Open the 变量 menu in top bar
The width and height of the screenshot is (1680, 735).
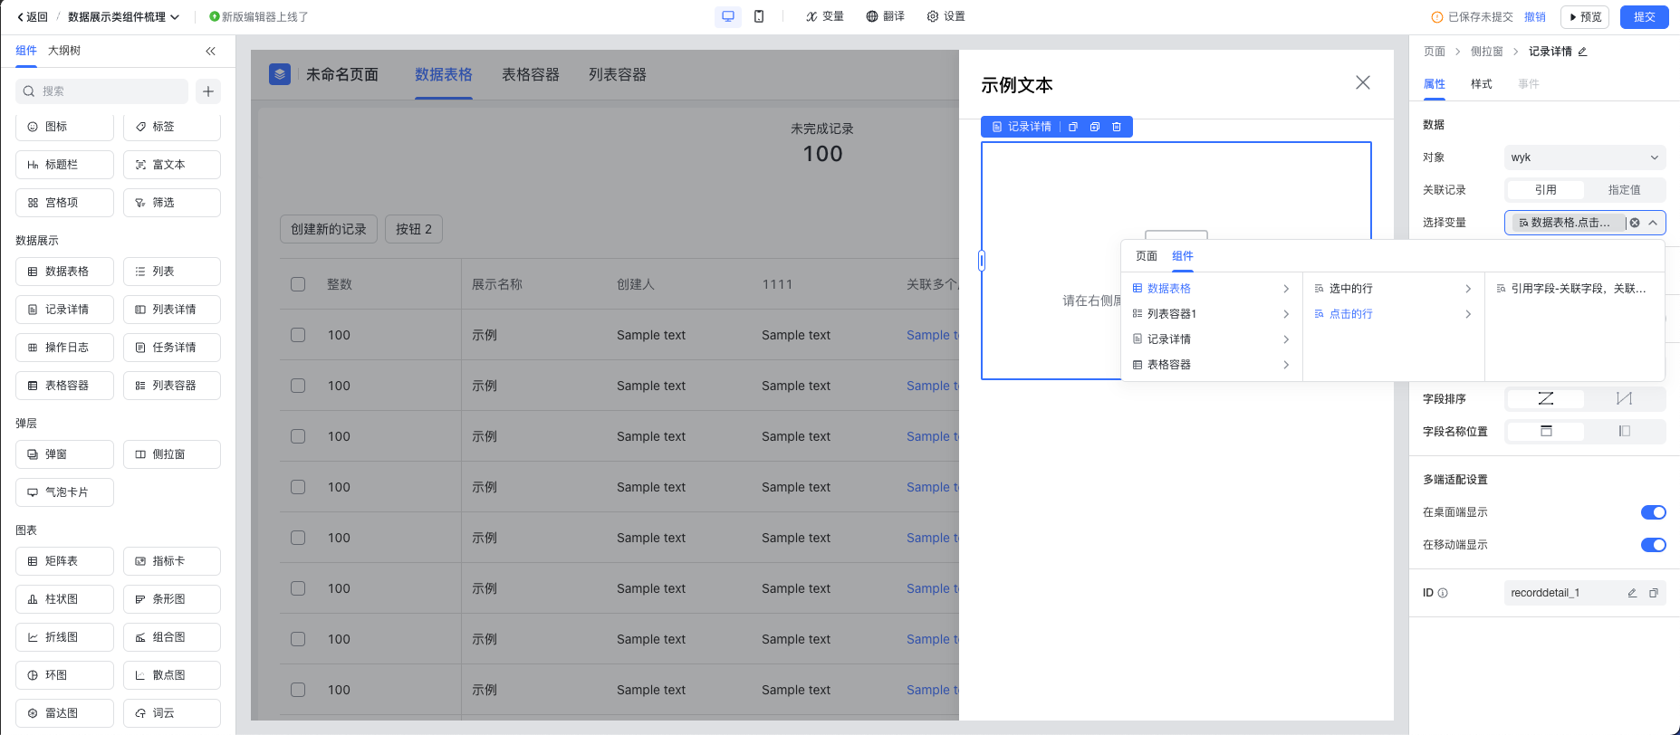[825, 16]
